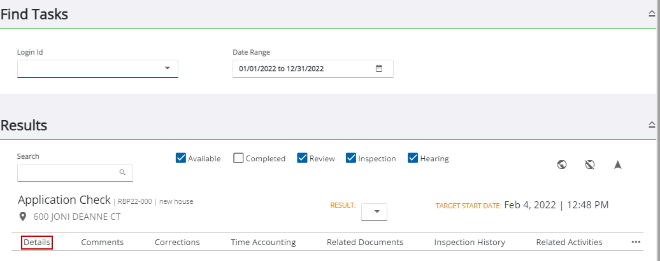
Task: Switch to the Comments tab
Action: [102, 242]
